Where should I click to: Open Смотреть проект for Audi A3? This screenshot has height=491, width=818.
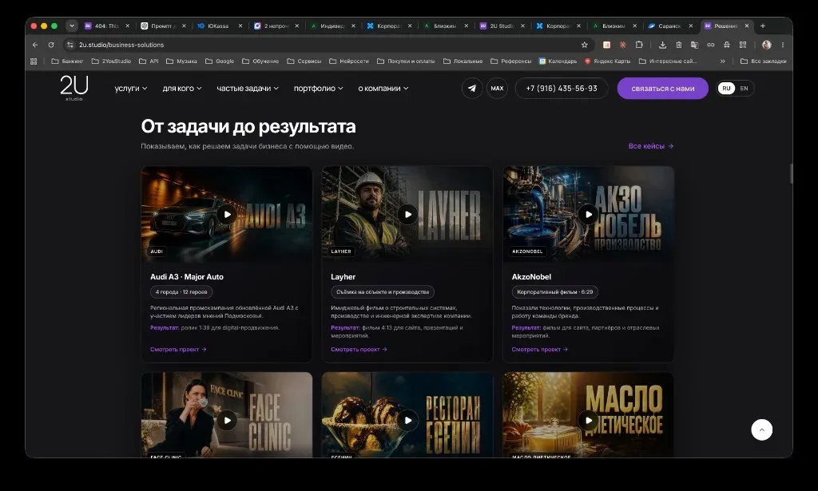click(x=178, y=349)
